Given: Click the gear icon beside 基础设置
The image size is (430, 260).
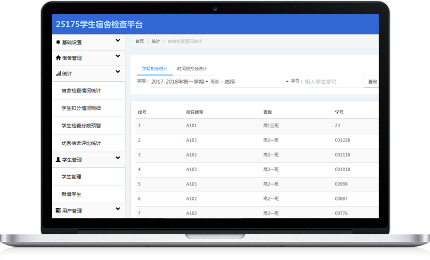Looking at the screenshot, I should pos(58,42).
